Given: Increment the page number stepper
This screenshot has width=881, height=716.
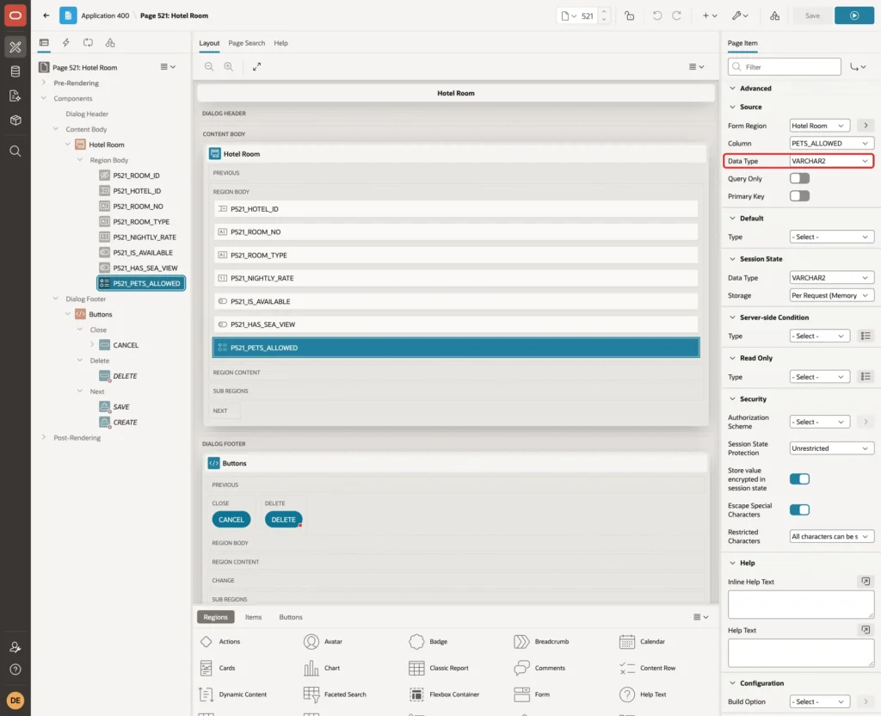Looking at the screenshot, I should tap(604, 12).
